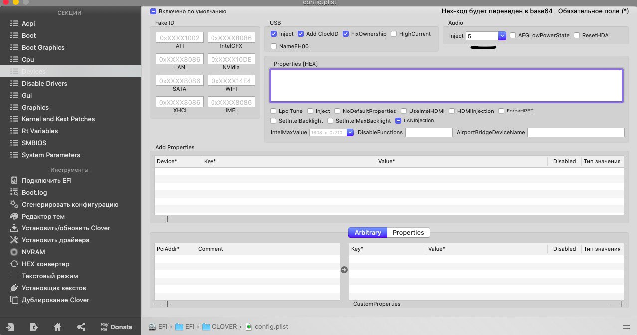
Task: Select the Gui section
Action: pos(70,95)
